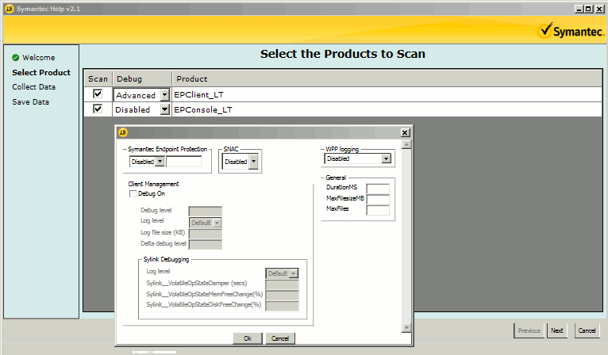Screen dimensions: 608x355
Task: Uncheck Scan checkbox for EPConsole_LT
Action: [x=98, y=109]
